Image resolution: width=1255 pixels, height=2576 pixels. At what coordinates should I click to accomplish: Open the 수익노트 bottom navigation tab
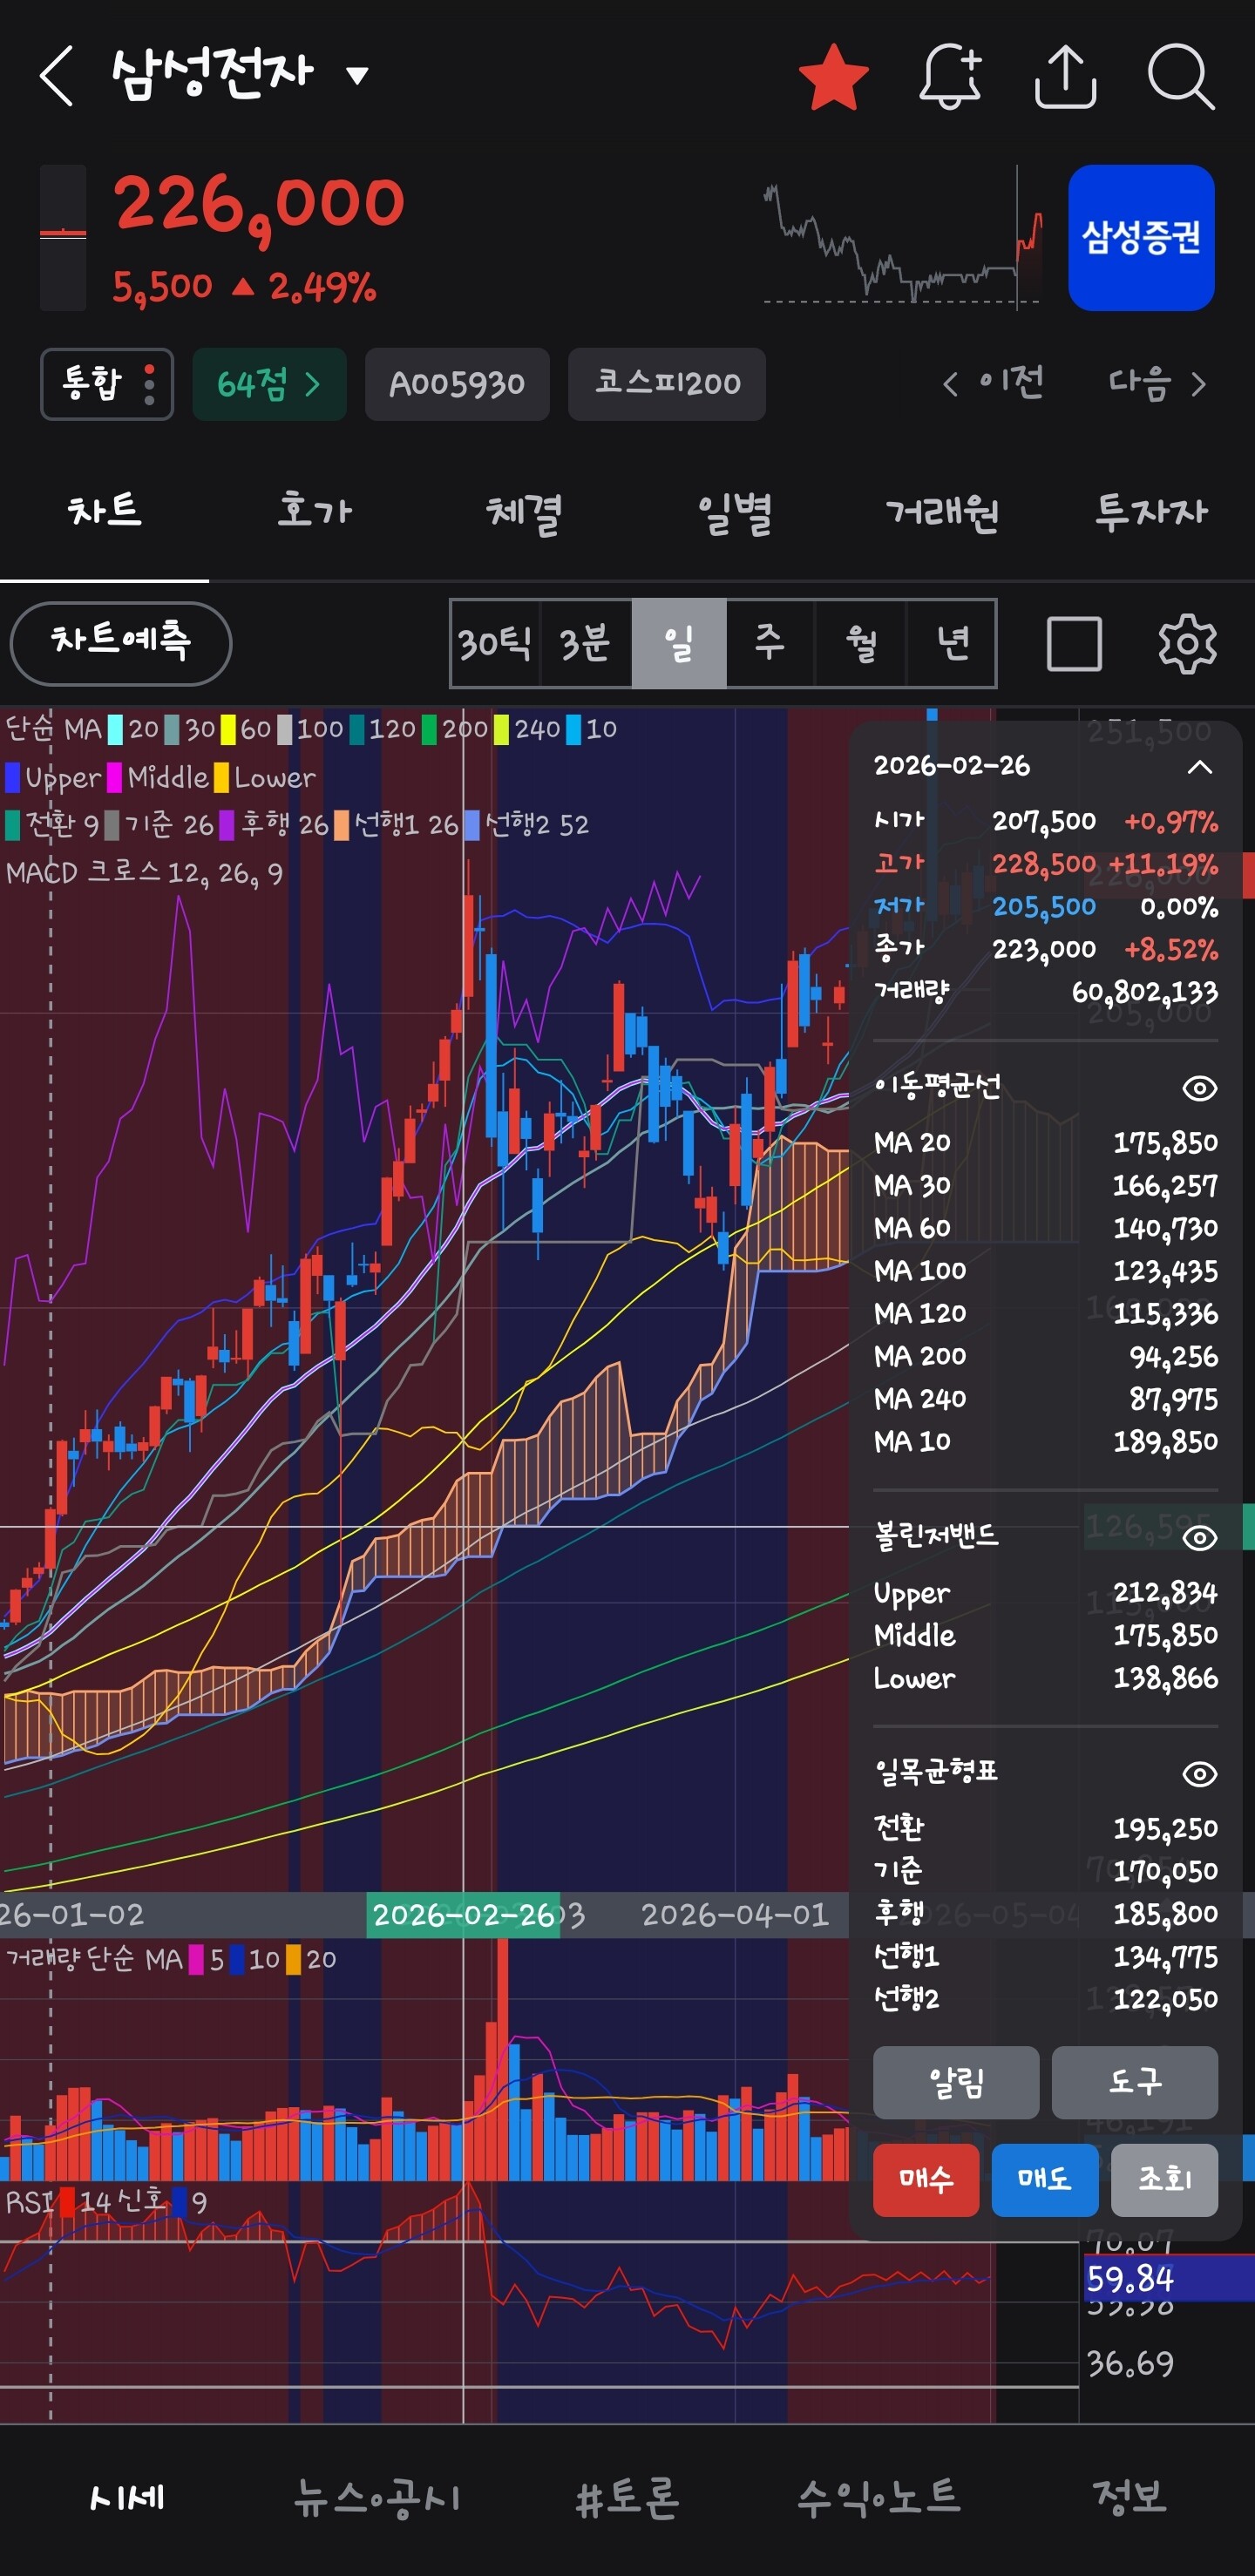[878, 2498]
